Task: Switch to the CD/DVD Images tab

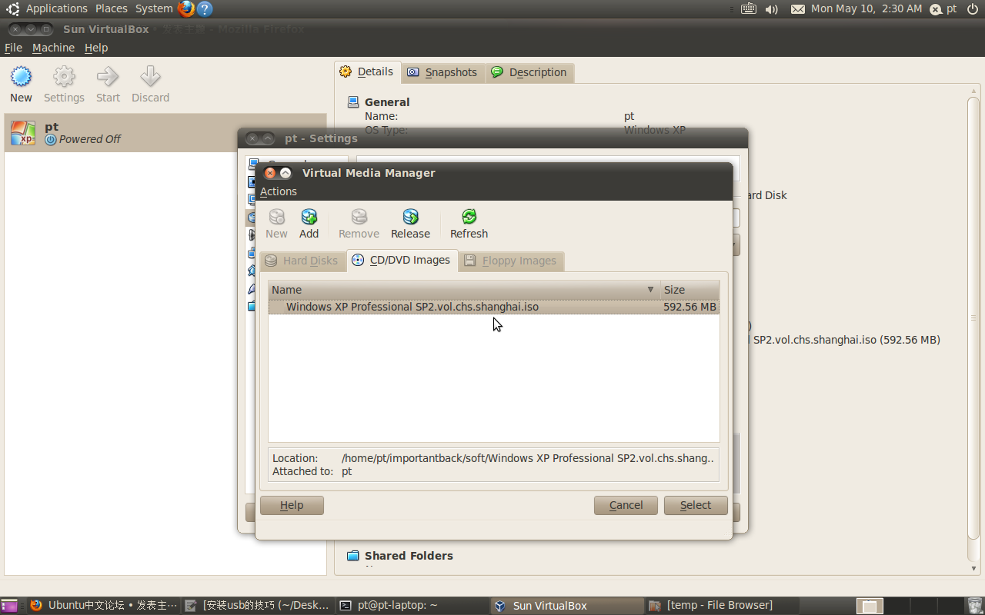Action: [402, 260]
